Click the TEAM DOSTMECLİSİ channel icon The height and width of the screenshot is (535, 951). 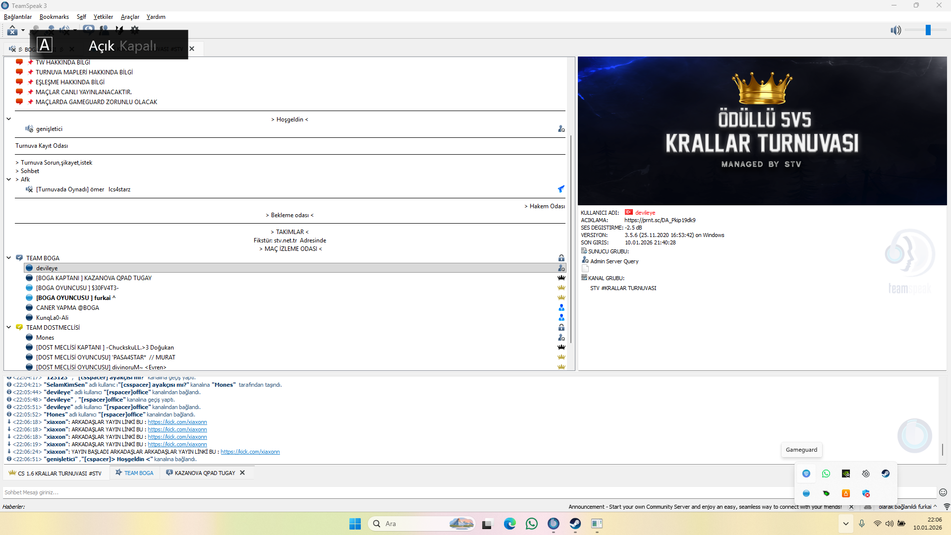pyautogui.click(x=19, y=327)
